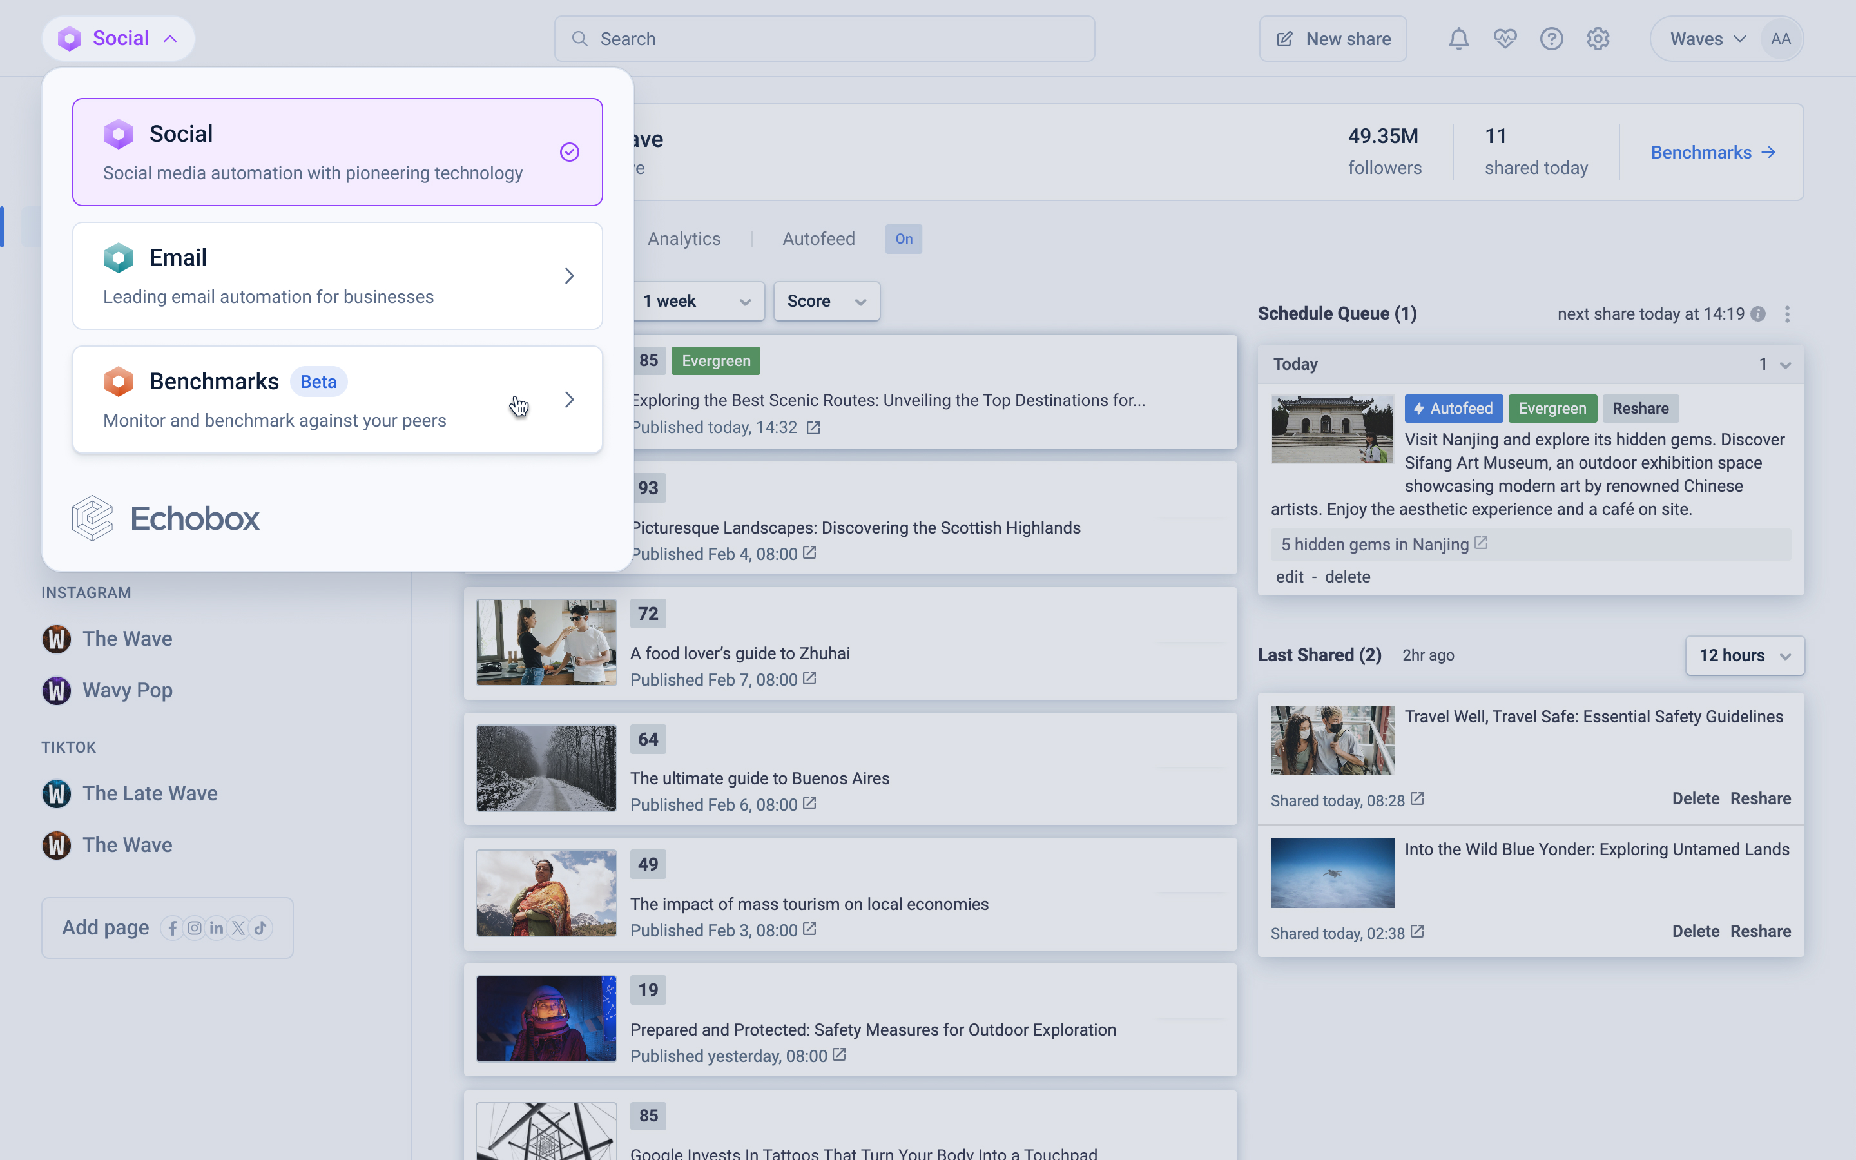1856x1160 pixels.
Task: Click the Autofeed badge on queued post
Action: [x=1453, y=408]
